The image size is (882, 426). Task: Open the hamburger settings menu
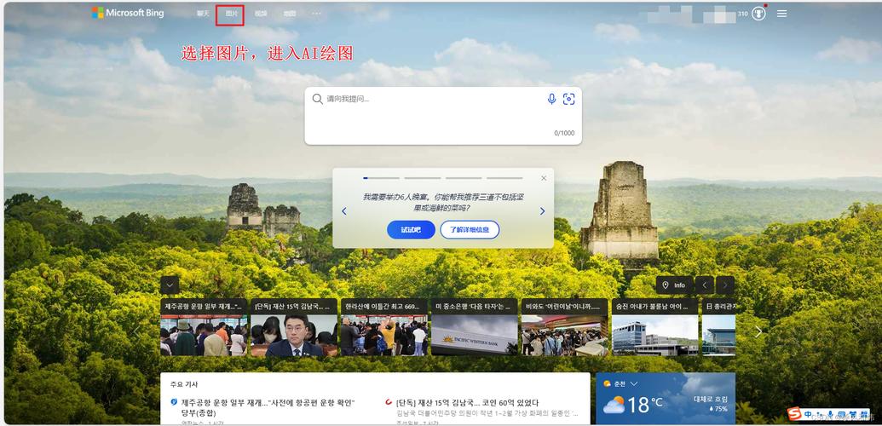(781, 14)
